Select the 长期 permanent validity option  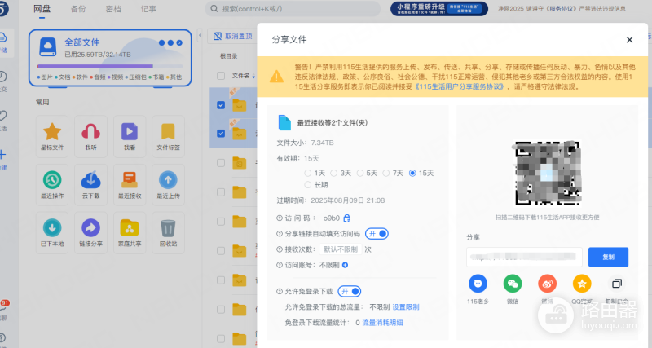tap(308, 185)
